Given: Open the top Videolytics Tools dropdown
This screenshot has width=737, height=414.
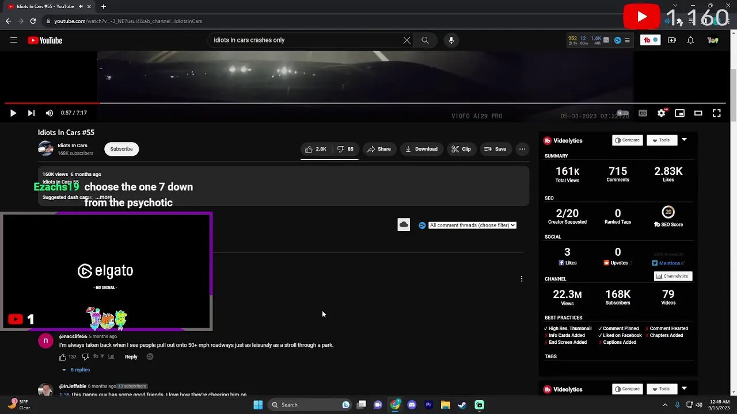Looking at the screenshot, I should click(661, 140).
